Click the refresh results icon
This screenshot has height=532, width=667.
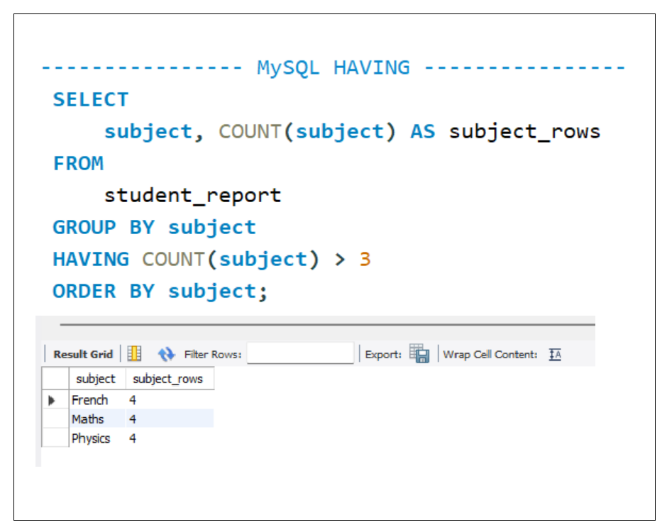click(x=166, y=354)
